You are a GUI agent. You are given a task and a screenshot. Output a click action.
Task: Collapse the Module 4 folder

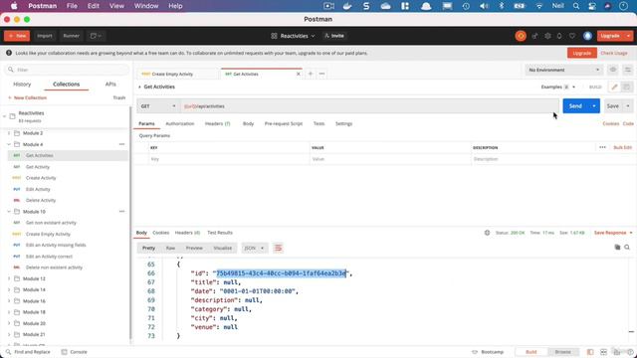(x=9, y=144)
